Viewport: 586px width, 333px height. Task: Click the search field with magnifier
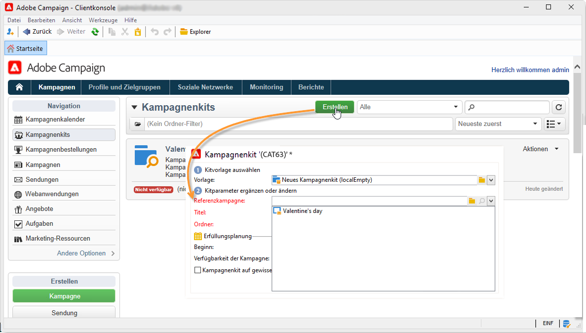click(507, 107)
